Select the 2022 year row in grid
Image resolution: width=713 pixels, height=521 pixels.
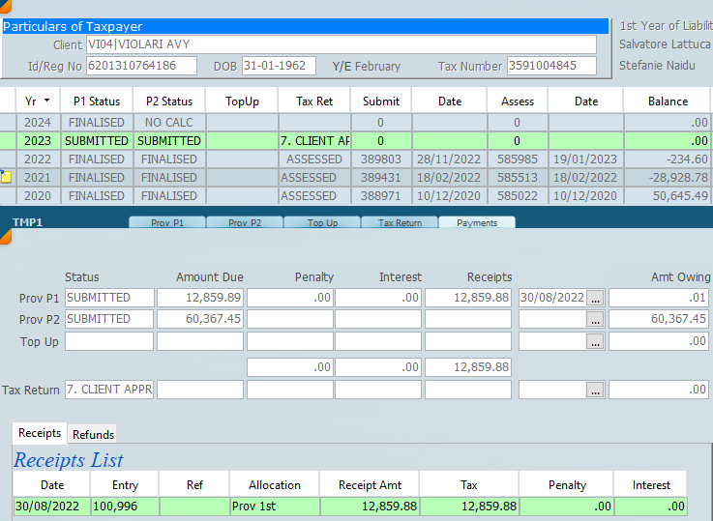38,159
